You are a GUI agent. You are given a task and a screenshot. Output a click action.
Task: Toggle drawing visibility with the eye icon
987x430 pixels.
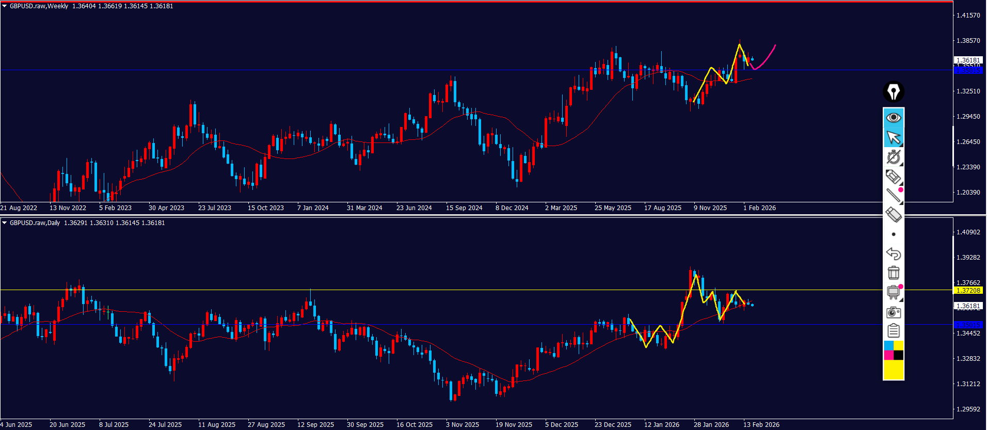point(893,118)
